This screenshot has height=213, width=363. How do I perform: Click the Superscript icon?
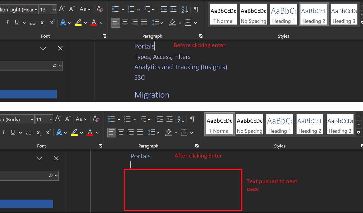[52, 22]
